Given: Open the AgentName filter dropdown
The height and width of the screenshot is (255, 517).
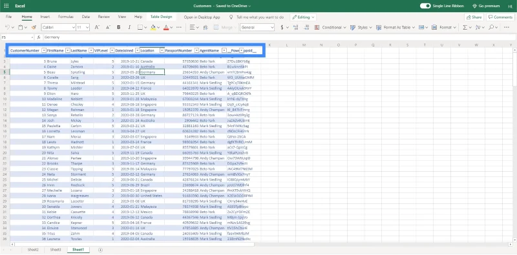Looking at the screenshot, I should [x=224, y=50].
